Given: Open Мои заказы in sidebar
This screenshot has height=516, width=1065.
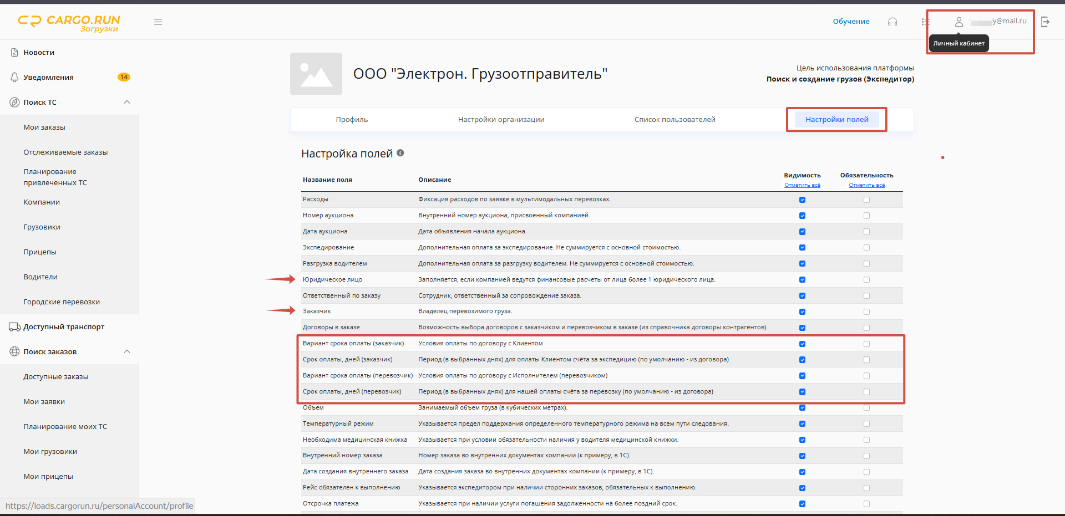Looking at the screenshot, I should tap(44, 127).
